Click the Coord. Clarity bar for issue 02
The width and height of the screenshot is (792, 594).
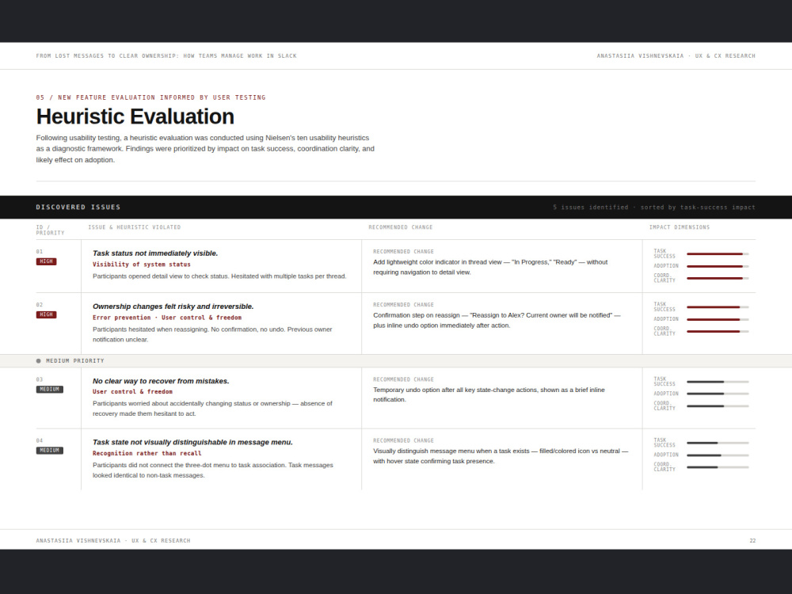pos(718,331)
